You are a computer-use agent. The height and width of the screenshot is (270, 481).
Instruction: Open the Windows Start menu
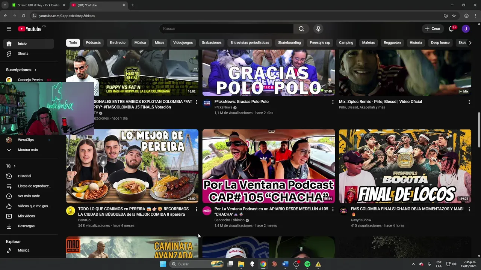[163, 264]
